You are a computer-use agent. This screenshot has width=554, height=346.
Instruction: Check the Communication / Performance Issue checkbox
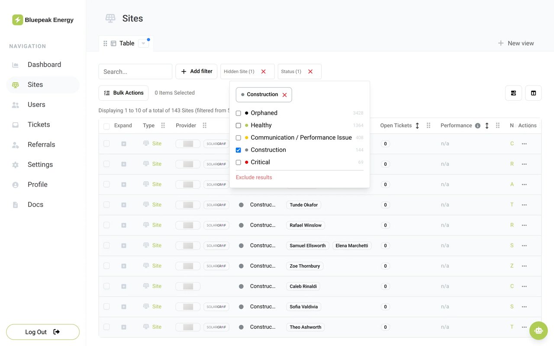point(238,138)
